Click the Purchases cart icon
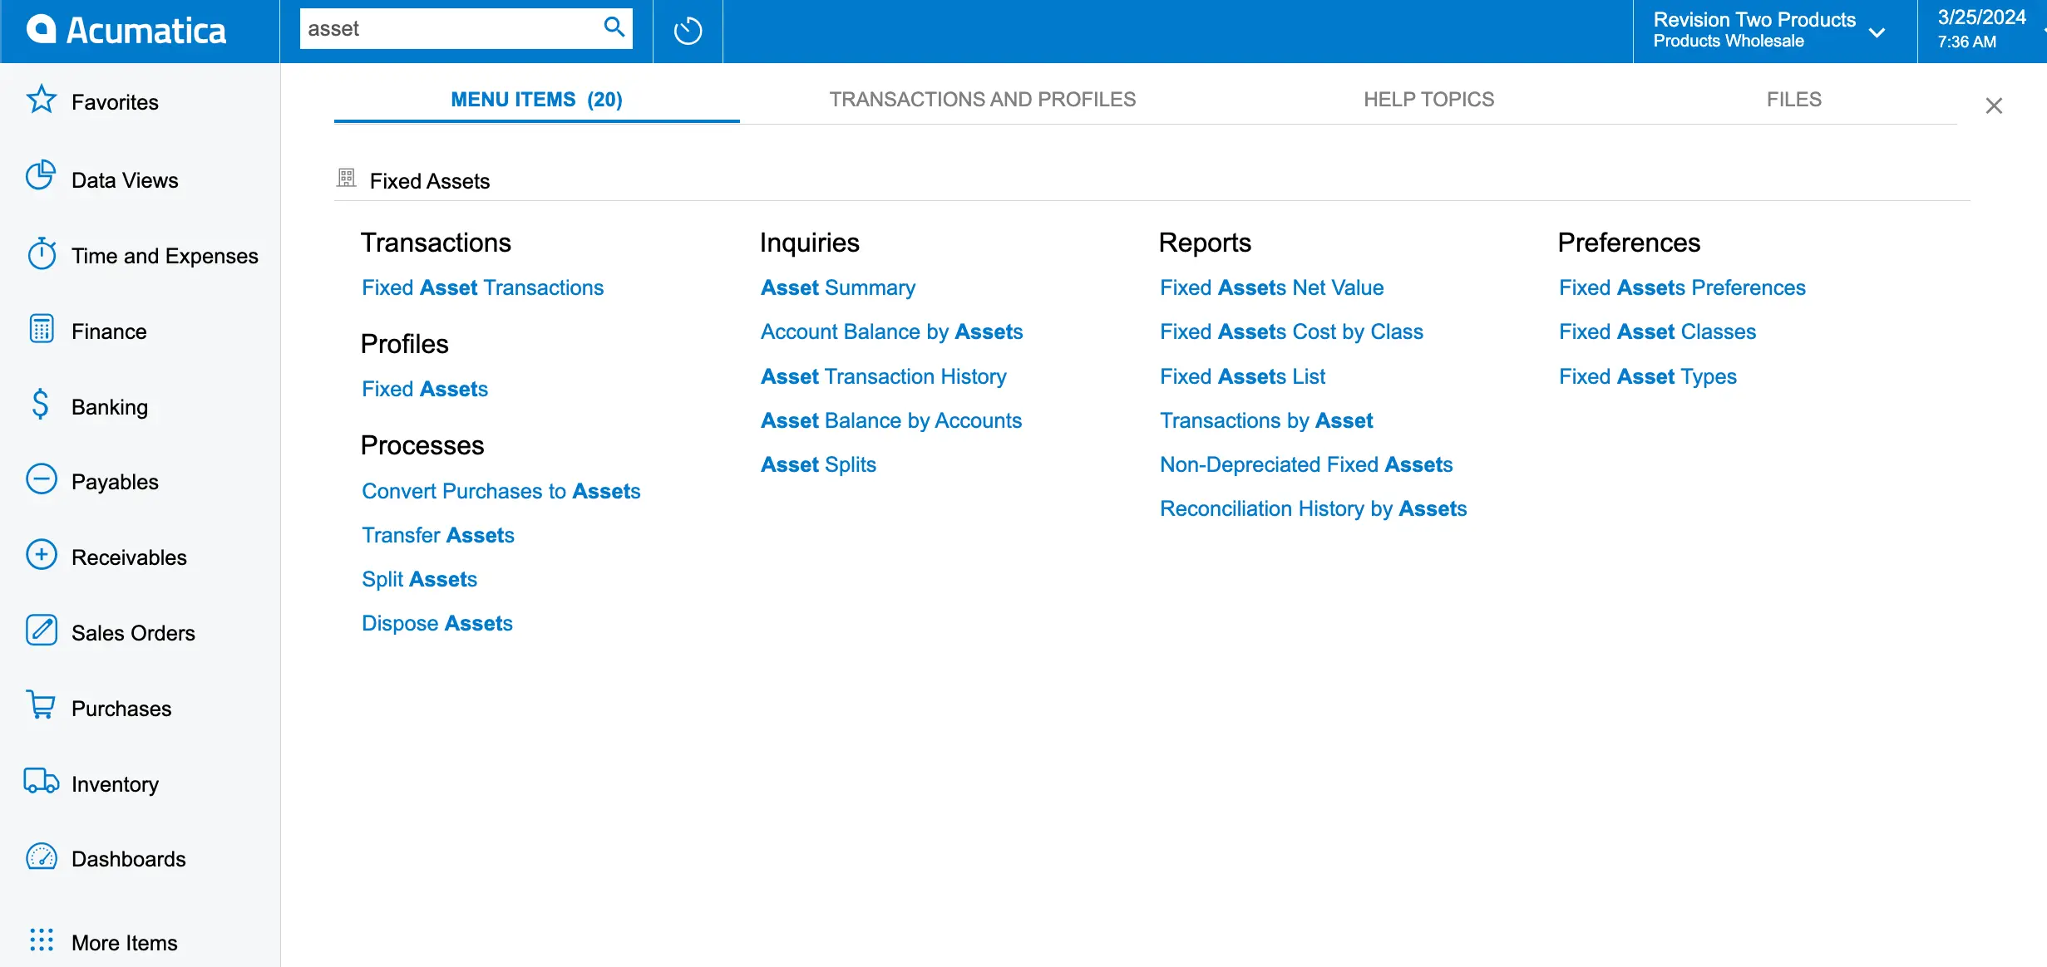This screenshot has height=967, width=2047. pyautogui.click(x=41, y=705)
